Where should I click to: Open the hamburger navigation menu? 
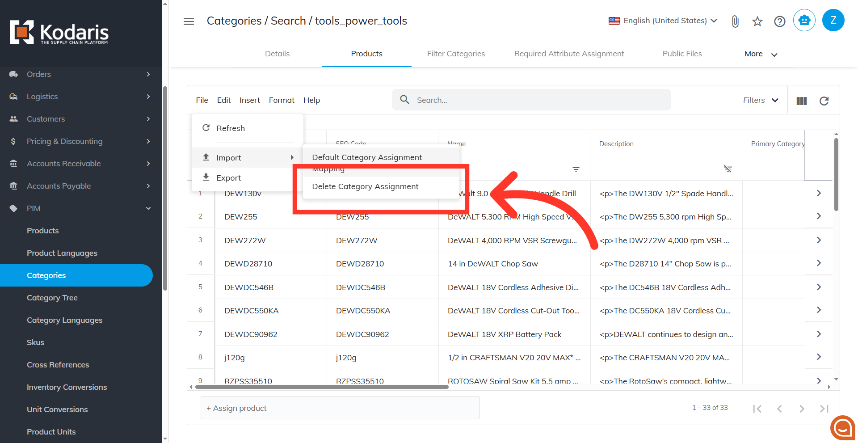coord(189,21)
